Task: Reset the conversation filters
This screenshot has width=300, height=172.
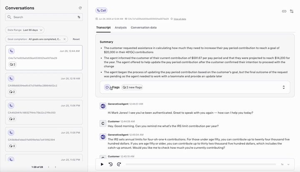Action: point(76,39)
